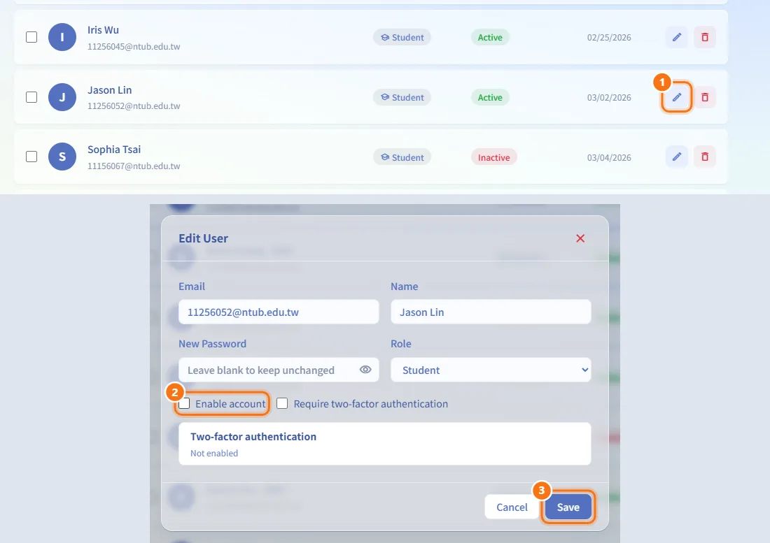The width and height of the screenshot is (770, 543).
Task: Click the date 03/02/2026
Action: (x=609, y=97)
